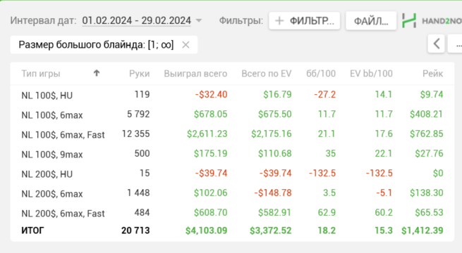
Task: Add a new filter with ФИЛЬТР button
Action: (x=305, y=21)
